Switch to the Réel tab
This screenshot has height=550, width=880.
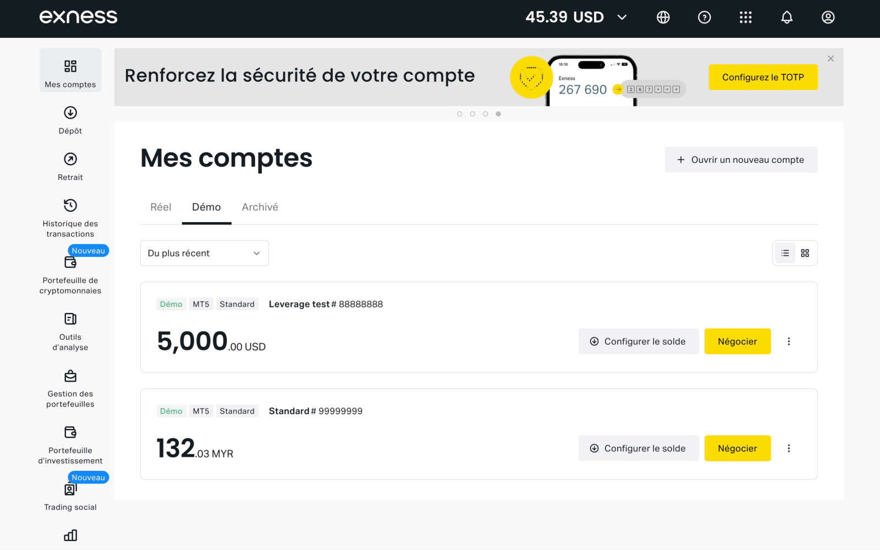(161, 207)
